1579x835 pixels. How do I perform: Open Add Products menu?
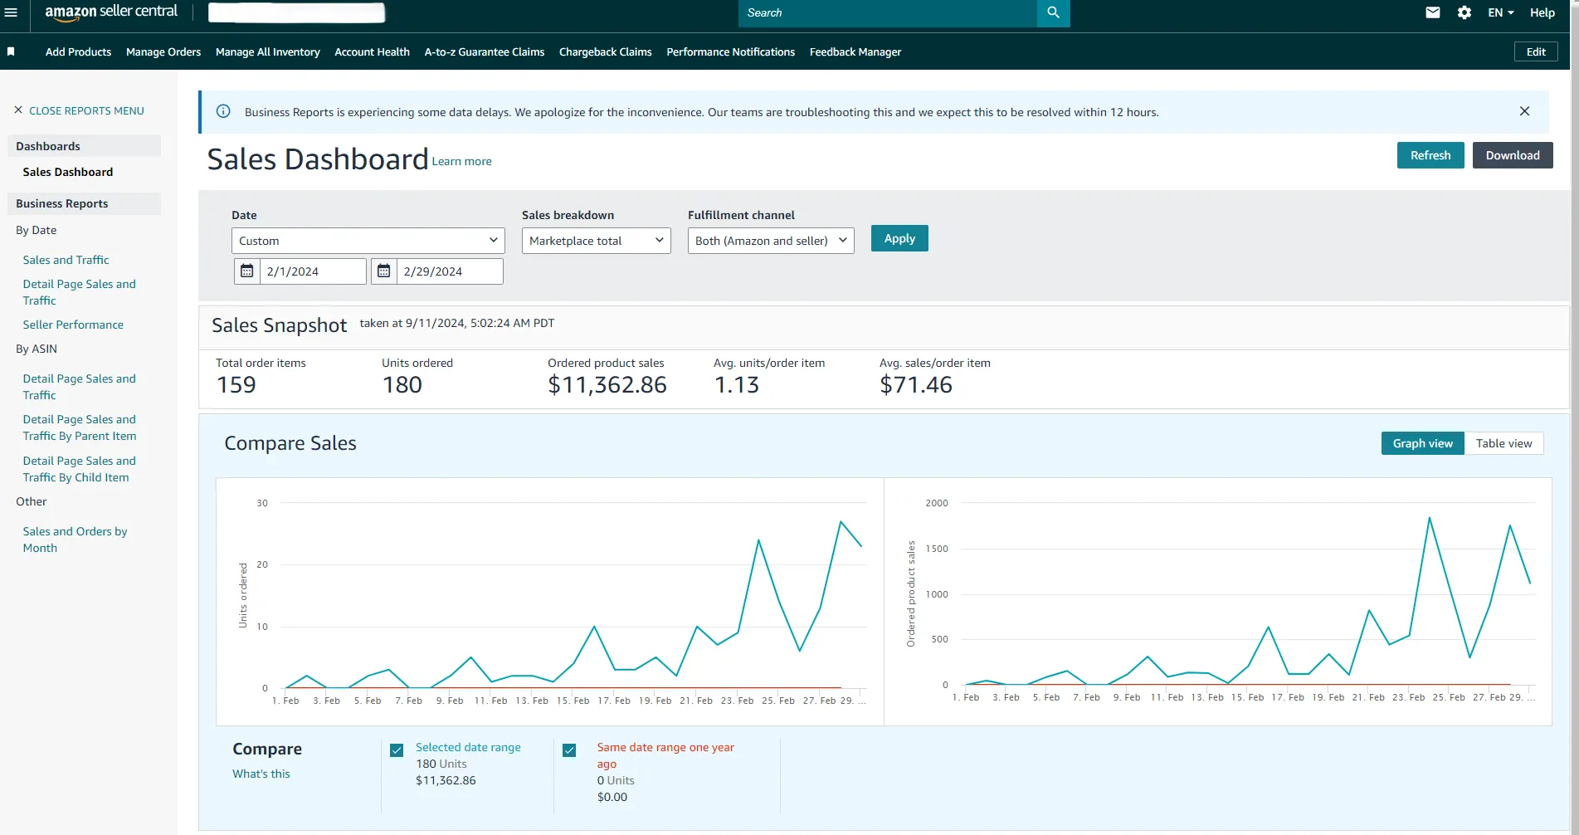(78, 51)
